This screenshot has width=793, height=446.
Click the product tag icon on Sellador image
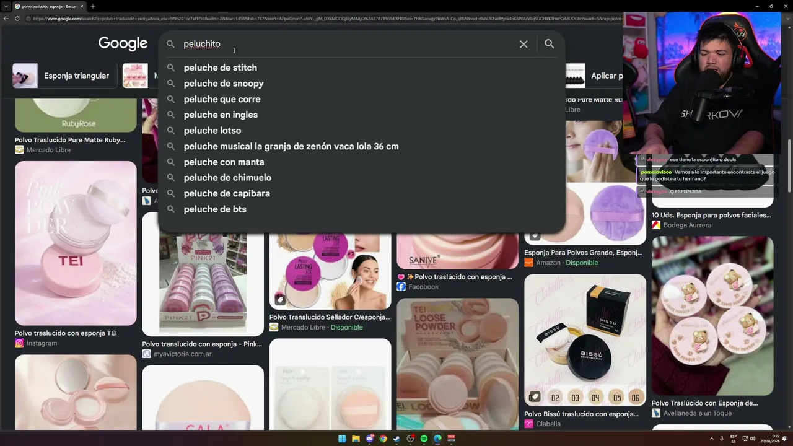[x=280, y=300]
